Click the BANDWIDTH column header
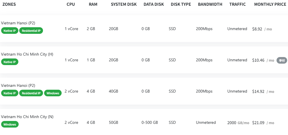 (210, 5)
